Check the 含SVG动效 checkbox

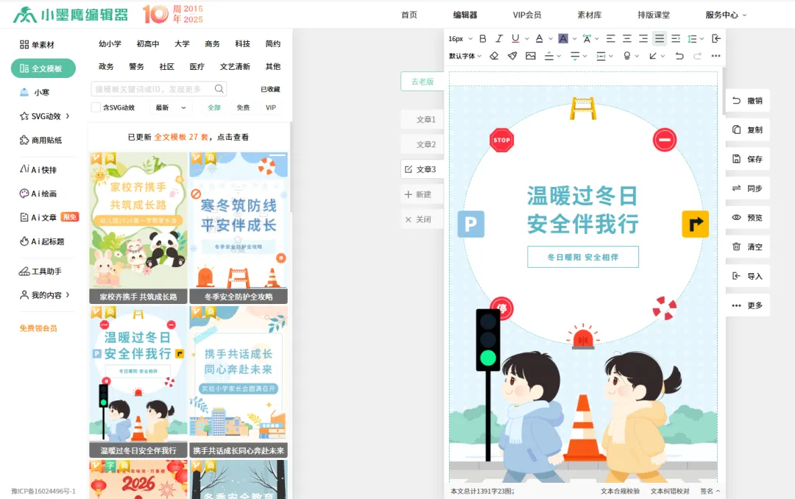[x=96, y=107]
